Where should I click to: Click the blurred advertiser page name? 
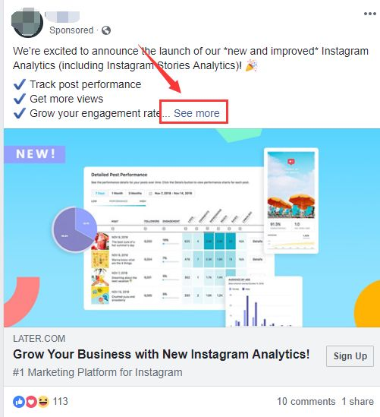pos(62,17)
